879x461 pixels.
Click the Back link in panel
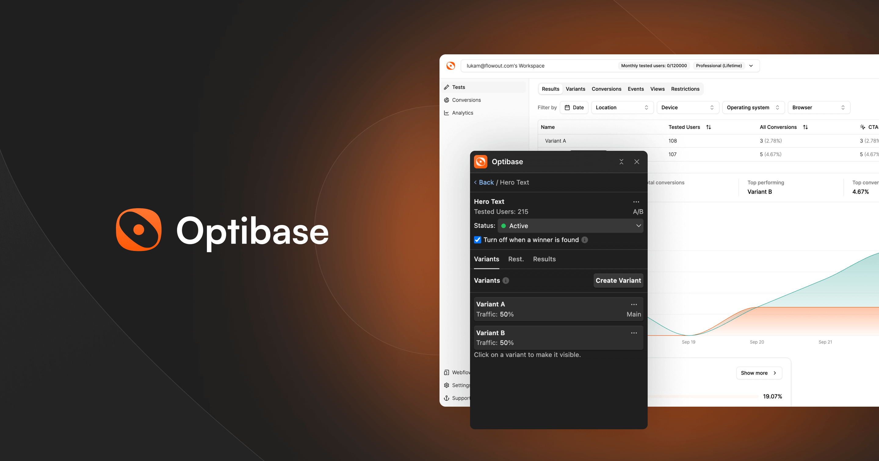click(x=486, y=183)
